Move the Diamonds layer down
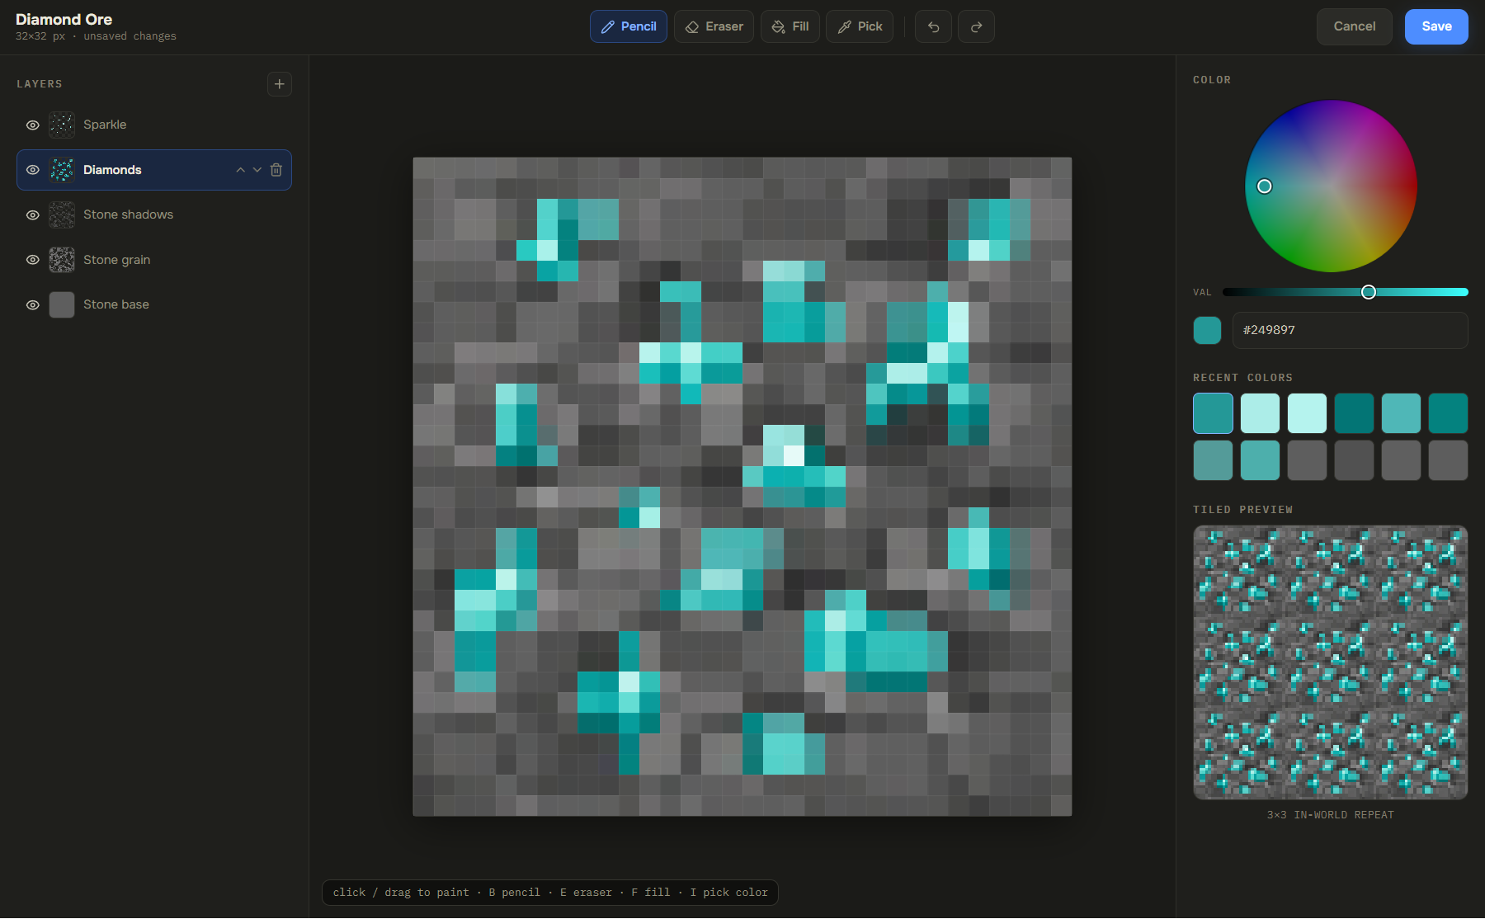The width and height of the screenshot is (1485, 919). (257, 170)
